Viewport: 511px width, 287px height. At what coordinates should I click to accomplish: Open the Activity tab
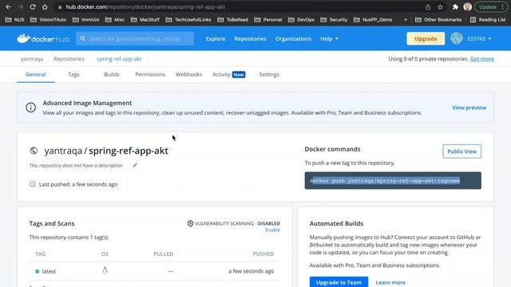click(228, 74)
